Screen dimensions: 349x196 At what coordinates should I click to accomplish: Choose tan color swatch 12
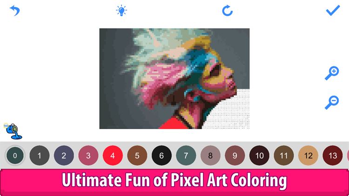[x=308, y=155]
